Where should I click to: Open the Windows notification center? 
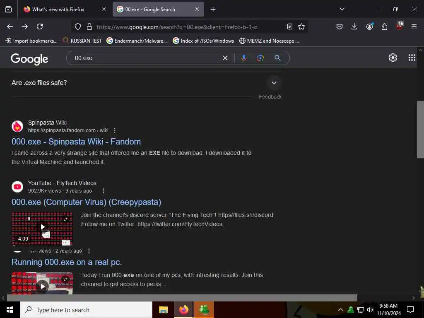click(x=410, y=310)
